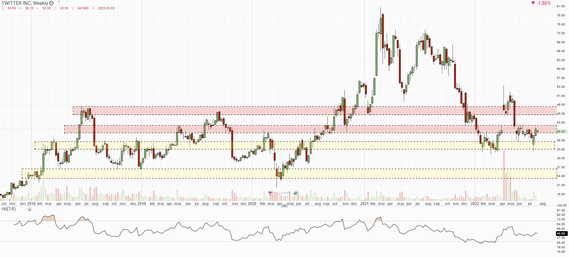Click the RSI value badge 45.65
The height and width of the screenshot is (257, 569).
[561, 233]
